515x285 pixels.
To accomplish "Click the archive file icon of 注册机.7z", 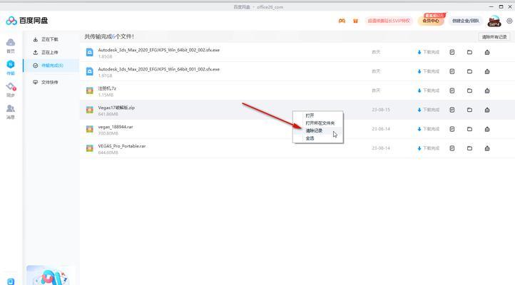I will (x=90, y=90).
